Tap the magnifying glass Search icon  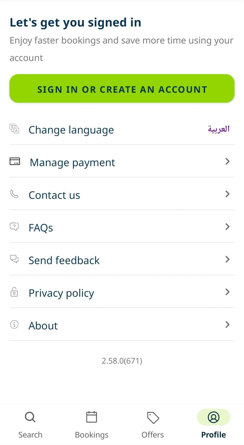pyautogui.click(x=30, y=417)
